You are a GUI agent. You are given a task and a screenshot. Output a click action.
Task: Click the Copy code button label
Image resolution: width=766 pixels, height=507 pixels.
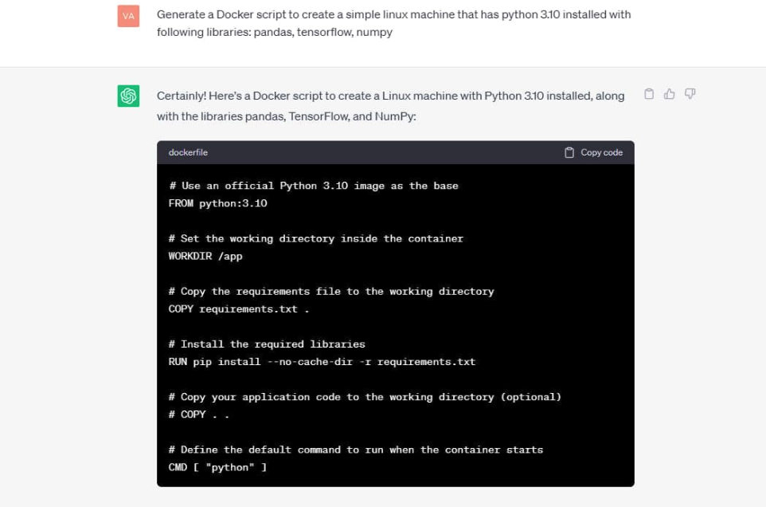point(601,152)
